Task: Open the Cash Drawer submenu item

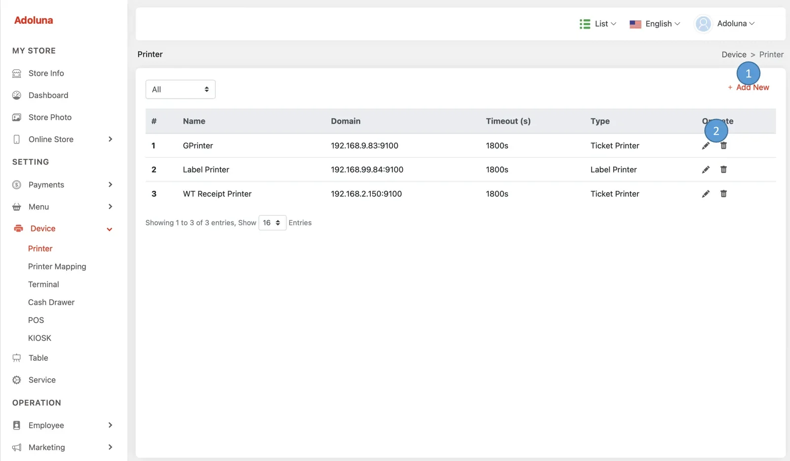Action: click(51, 302)
